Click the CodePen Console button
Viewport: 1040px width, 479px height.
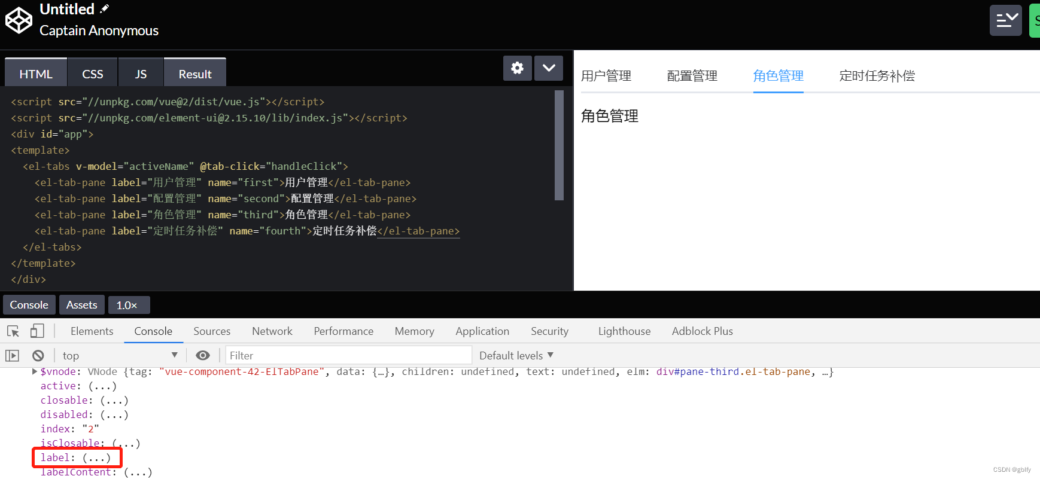tap(29, 305)
